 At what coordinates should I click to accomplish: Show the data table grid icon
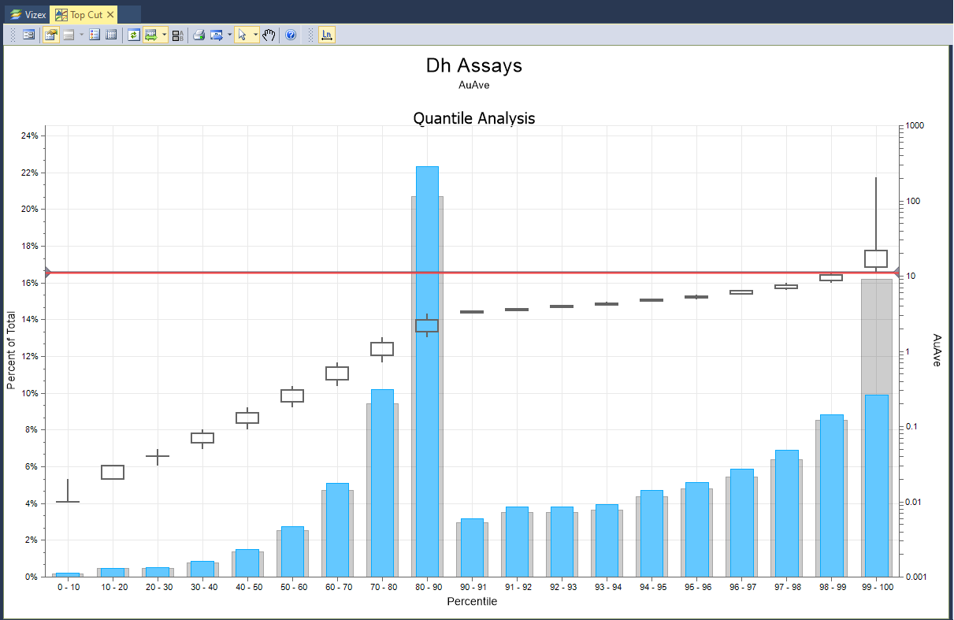(111, 35)
